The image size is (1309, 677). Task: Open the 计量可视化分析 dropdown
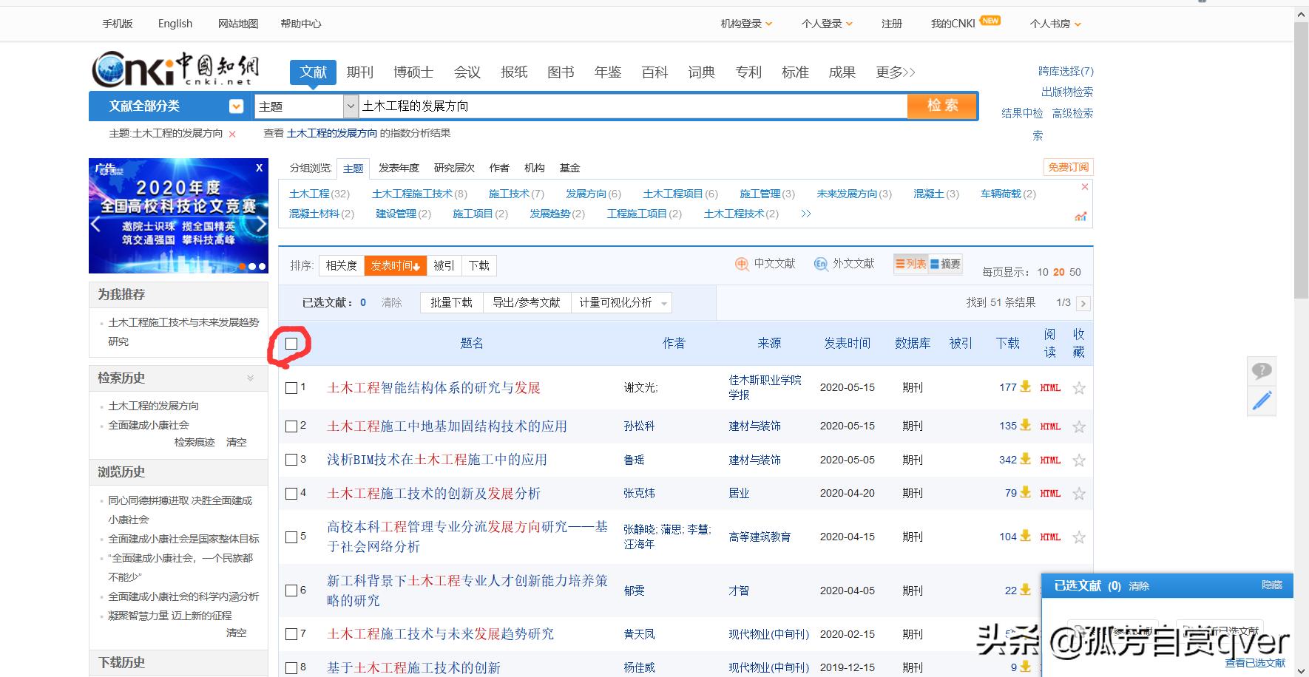tap(621, 303)
